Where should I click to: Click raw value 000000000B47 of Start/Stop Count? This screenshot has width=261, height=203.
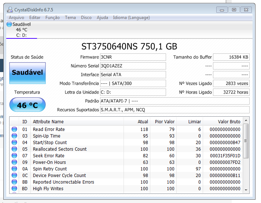point(225,143)
